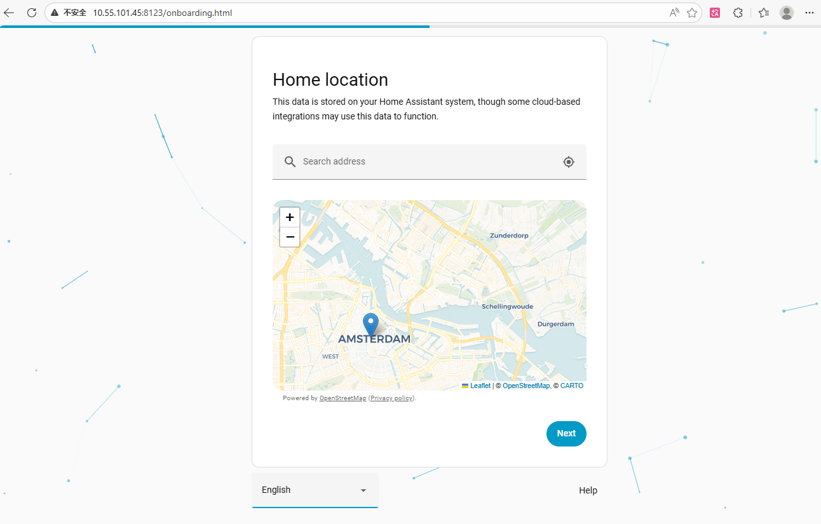Screen dimensions: 821x524
Task: Add page to favorites star icon
Action: click(692, 13)
